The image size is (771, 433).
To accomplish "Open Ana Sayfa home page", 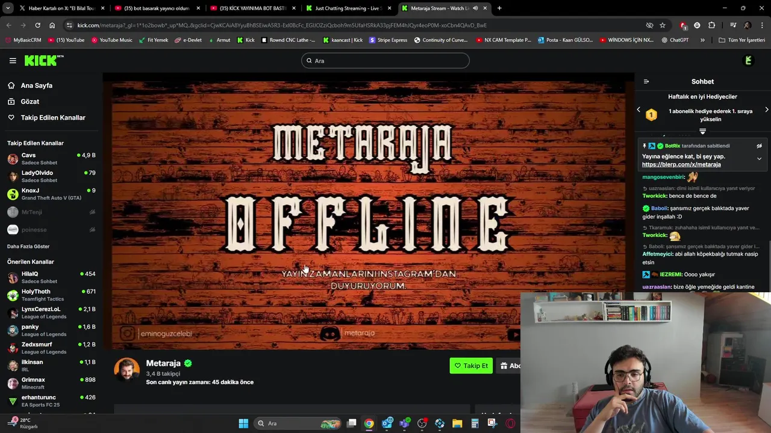I will 36,85.
